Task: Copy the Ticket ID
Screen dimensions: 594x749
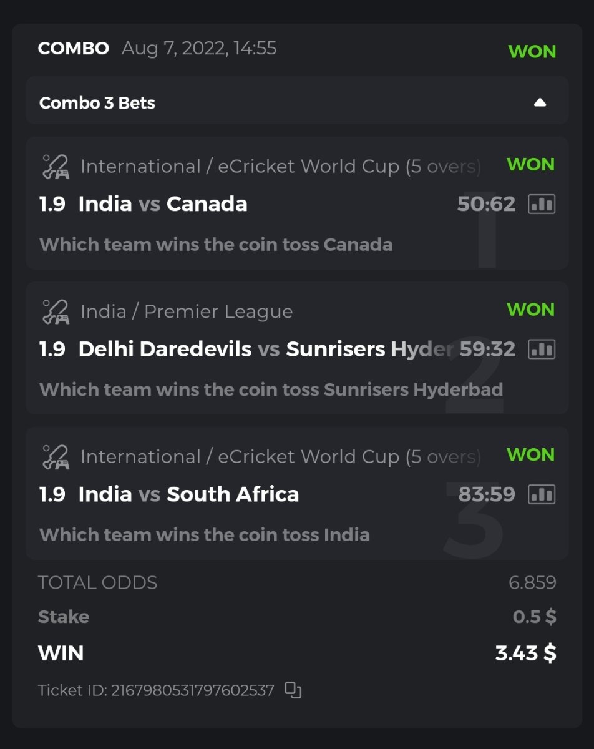Action: coord(293,690)
